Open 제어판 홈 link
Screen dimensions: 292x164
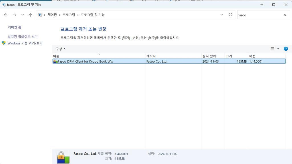tap(15, 27)
